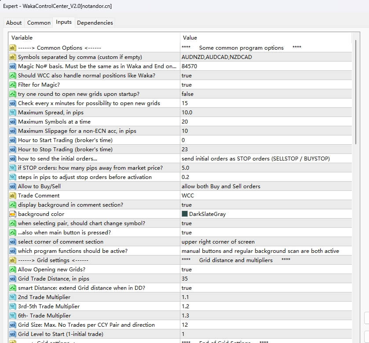Edit the Grid Trade Distance value 35
The width and height of the screenshot is (369, 343).
185,279
